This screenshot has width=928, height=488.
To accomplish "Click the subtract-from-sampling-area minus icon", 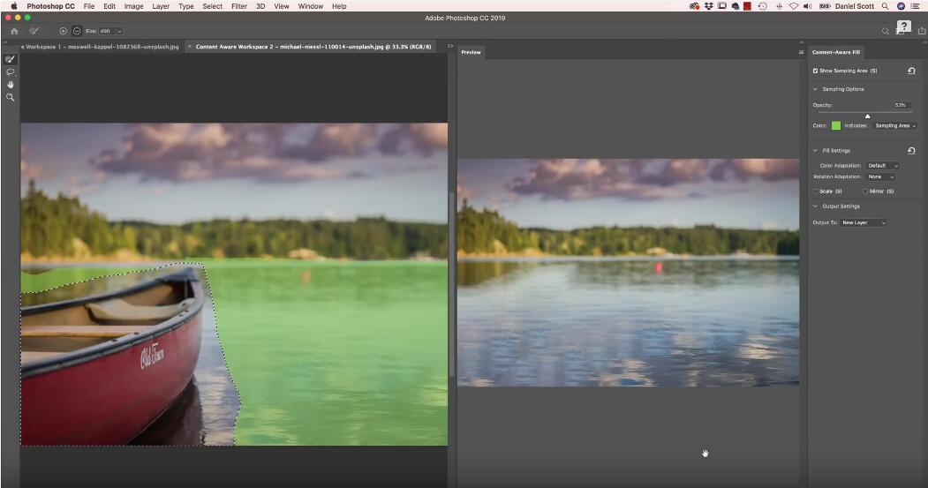I will tap(76, 31).
